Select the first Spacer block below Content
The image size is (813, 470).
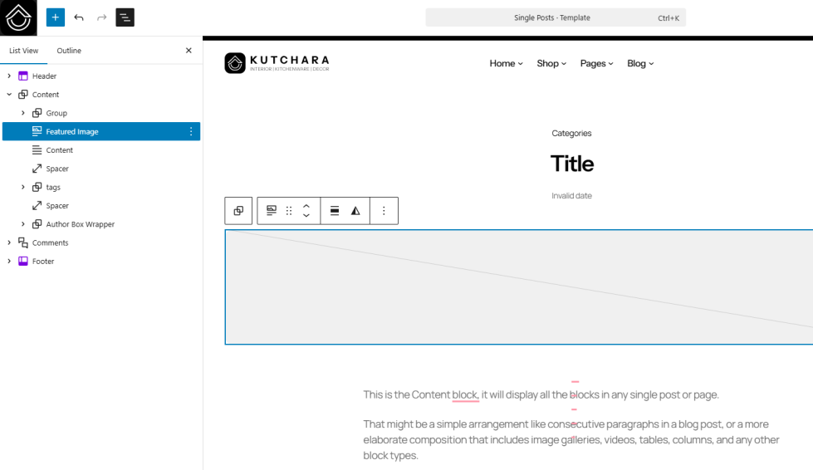(x=50, y=169)
